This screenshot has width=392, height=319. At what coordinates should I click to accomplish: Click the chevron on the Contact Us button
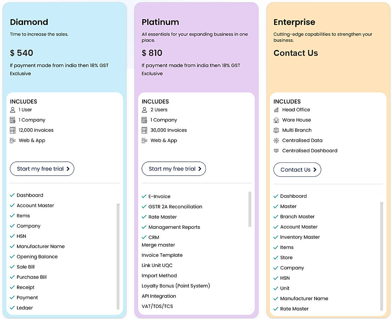coord(315,170)
